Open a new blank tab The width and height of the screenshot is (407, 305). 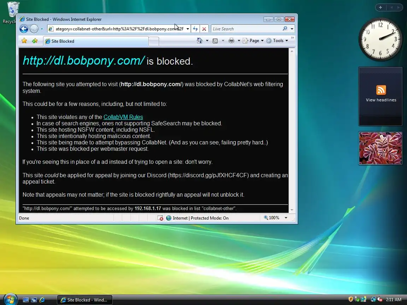point(154,42)
